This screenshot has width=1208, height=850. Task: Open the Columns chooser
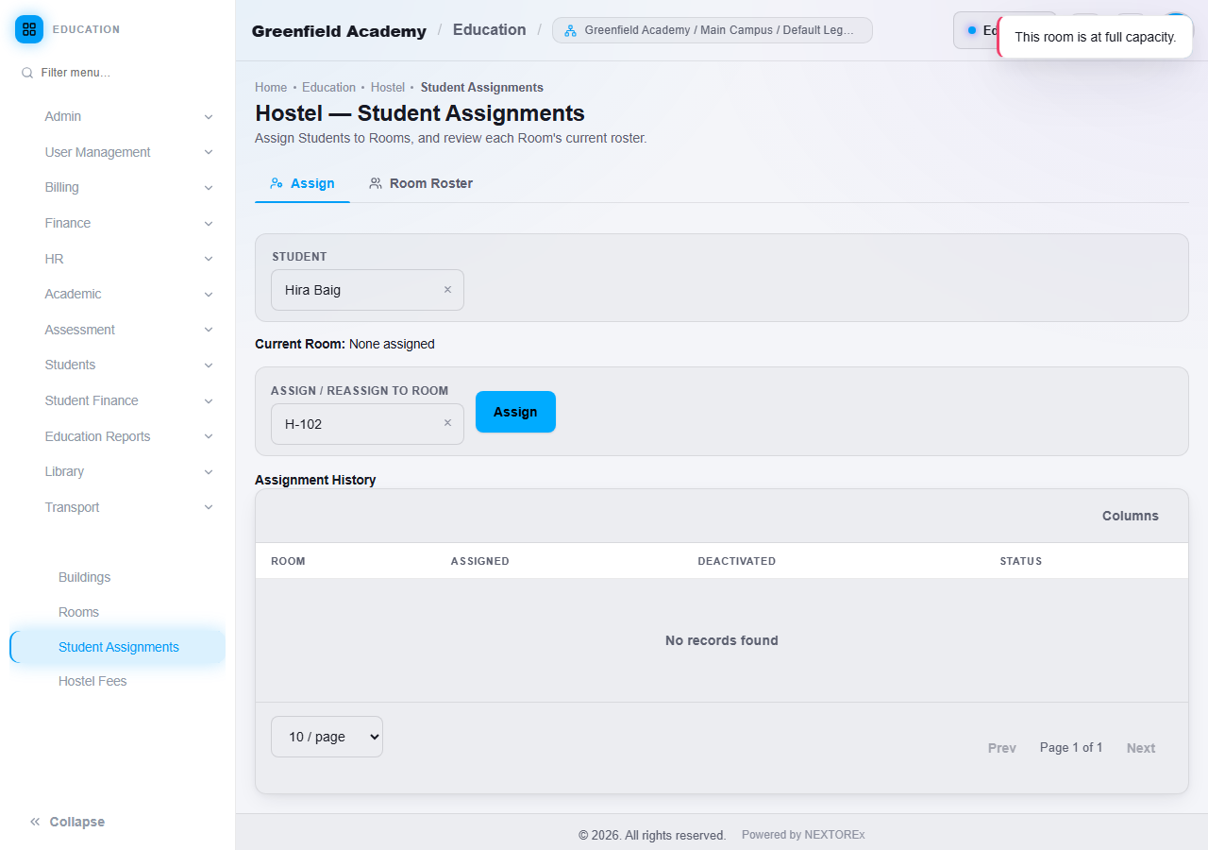(x=1130, y=516)
